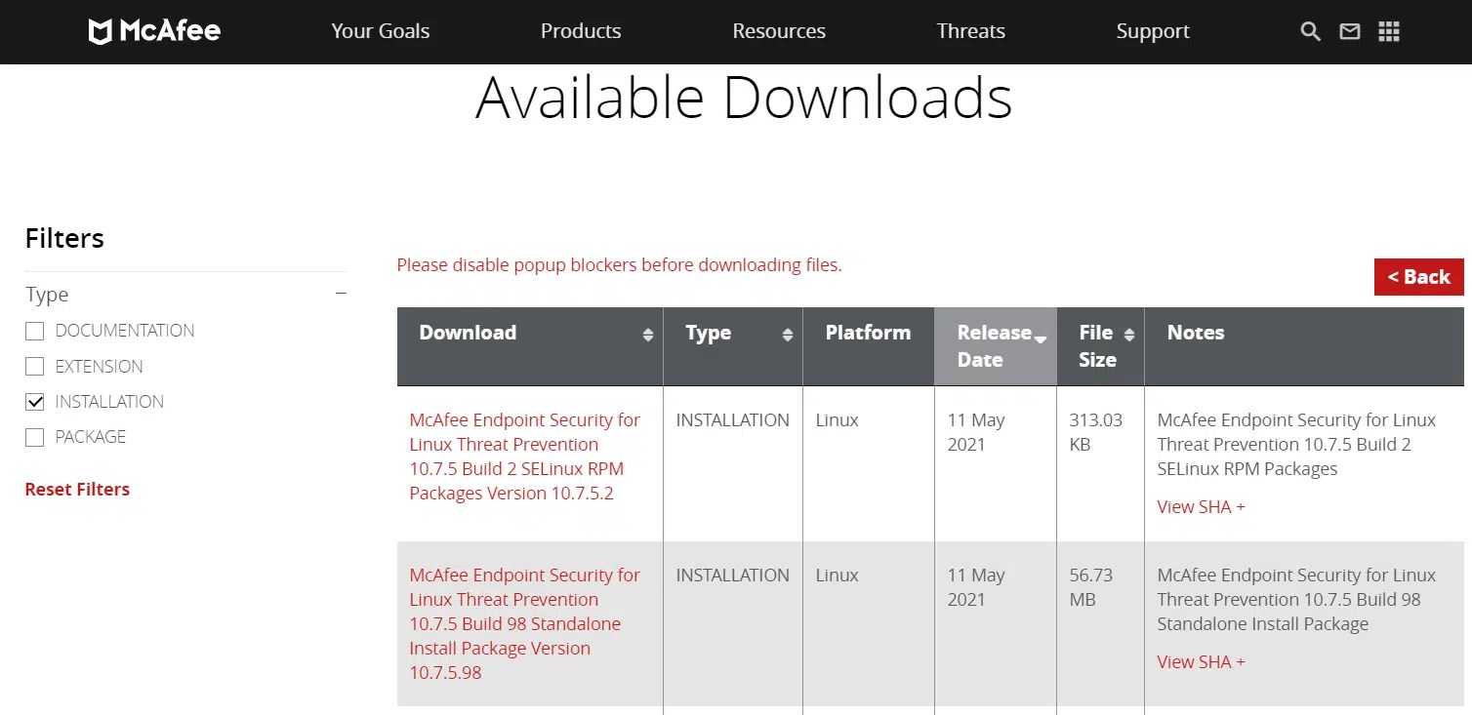
Task: Expand View SHA for SELinux RPM Packages
Action: [1201, 507]
